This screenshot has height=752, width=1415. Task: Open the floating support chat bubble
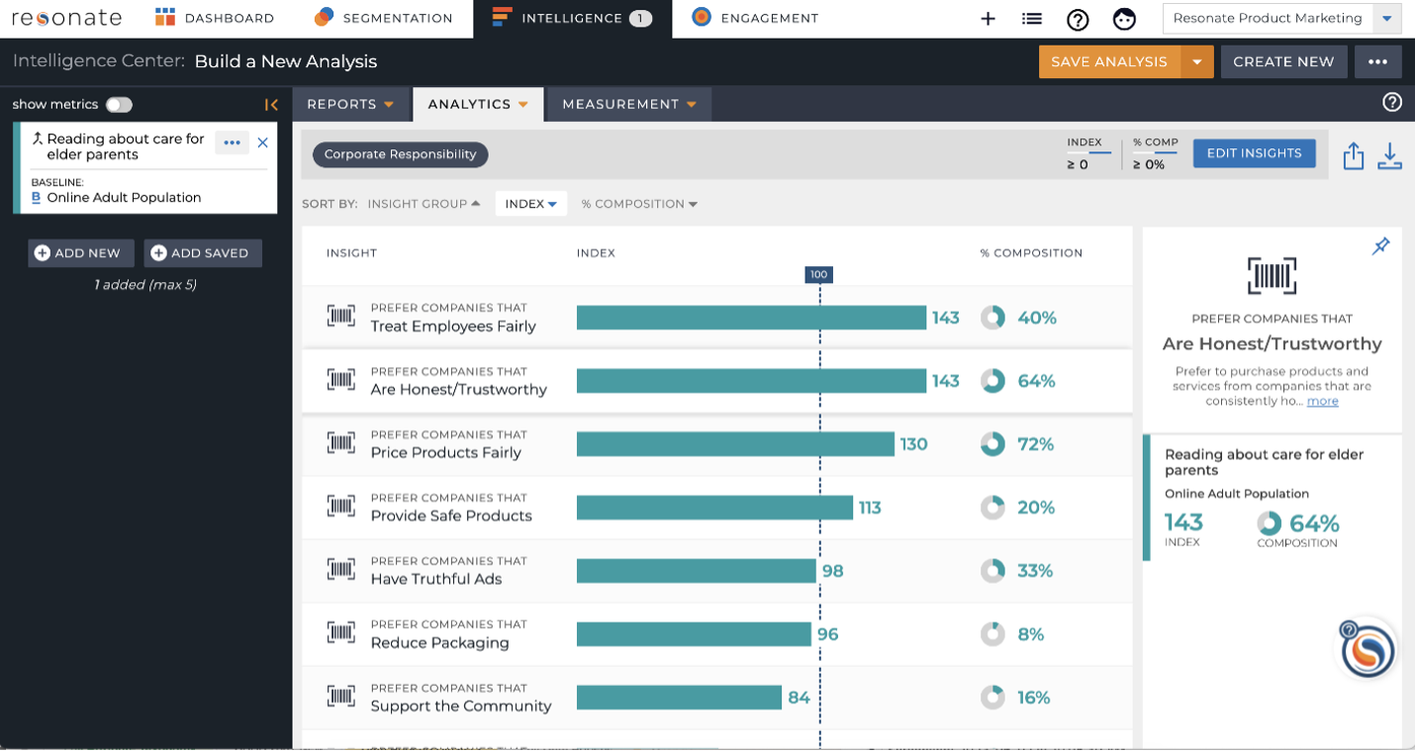pyautogui.click(x=1368, y=650)
